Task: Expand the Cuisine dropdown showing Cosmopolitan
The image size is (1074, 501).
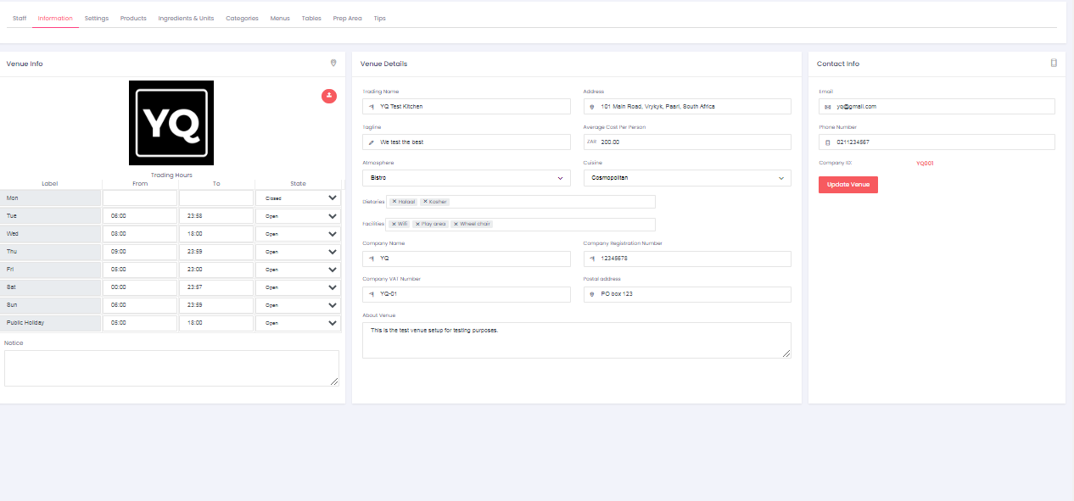Action: 687,178
